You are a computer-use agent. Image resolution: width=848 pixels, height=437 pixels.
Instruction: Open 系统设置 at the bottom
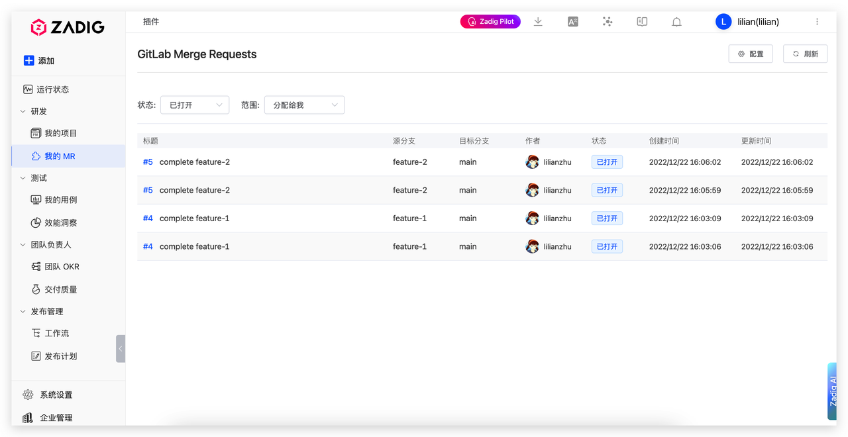pos(55,394)
